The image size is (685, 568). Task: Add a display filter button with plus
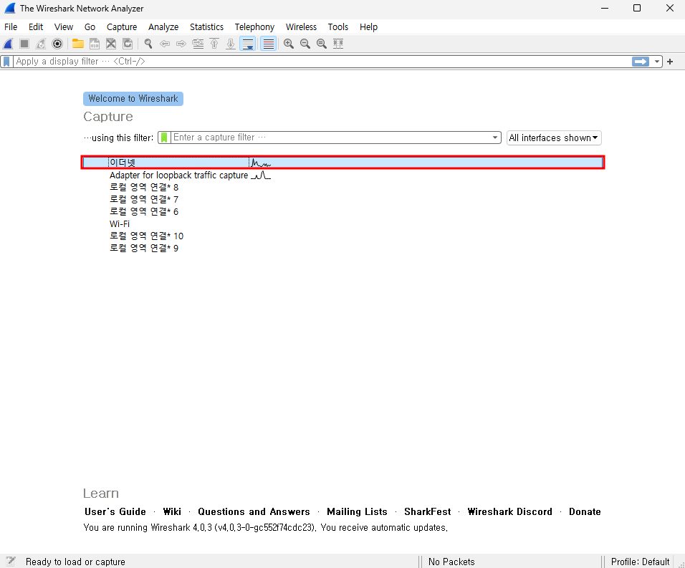670,62
